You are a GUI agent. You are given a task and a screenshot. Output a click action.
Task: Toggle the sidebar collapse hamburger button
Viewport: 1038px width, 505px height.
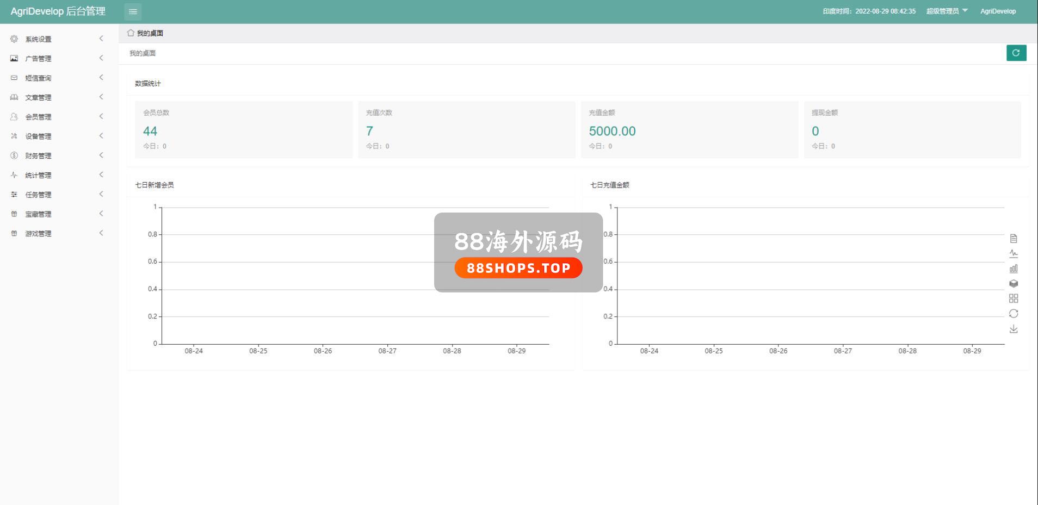pyautogui.click(x=133, y=11)
